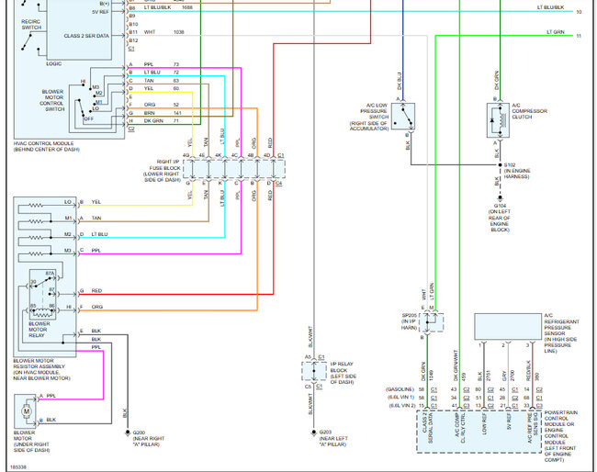597x472 pixels.
Task: Click the POWERTRAIN CONTROL MODULE label
Action: 561,436
